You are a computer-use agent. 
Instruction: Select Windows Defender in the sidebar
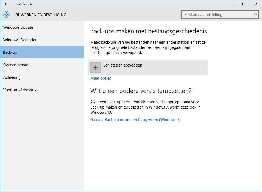[20, 40]
